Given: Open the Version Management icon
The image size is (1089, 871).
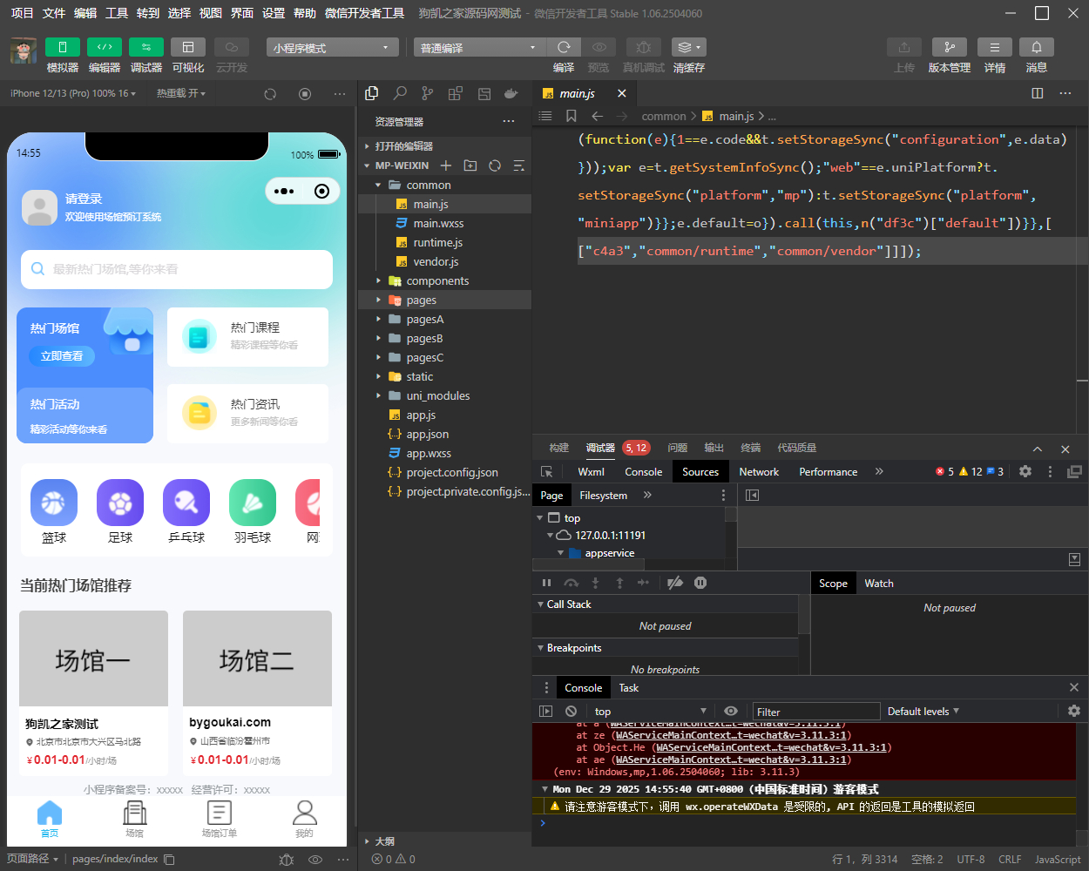Looking at the screenshot, I should click(x=949, y=47).
